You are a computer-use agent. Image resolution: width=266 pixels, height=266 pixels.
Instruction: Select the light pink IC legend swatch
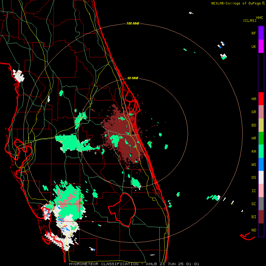click(261, 191)
